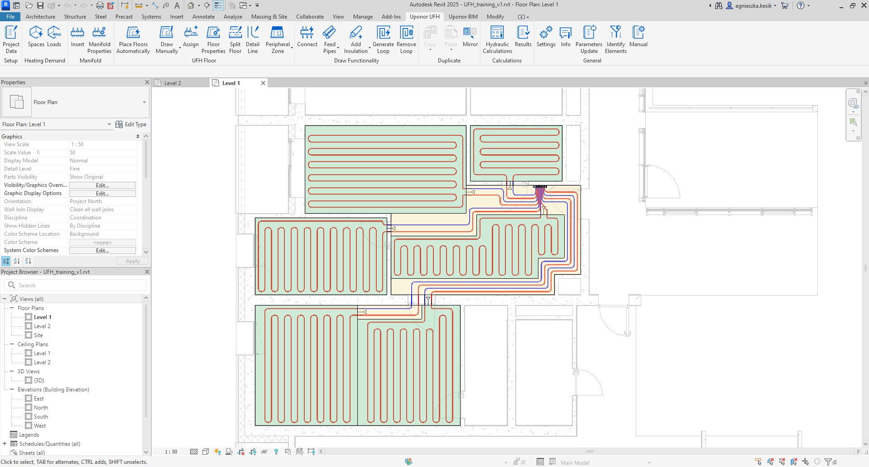Image resolution: width=869 pixels, height=467 pixels.
Task: Toggle Reveal Hidden Elements lightbulb
Action: pyautogui.click(x=276, y=452)
